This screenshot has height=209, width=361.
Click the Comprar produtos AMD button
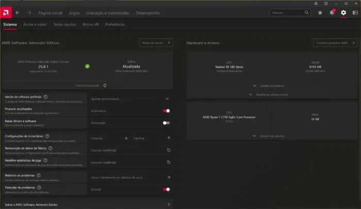point(335,43)
